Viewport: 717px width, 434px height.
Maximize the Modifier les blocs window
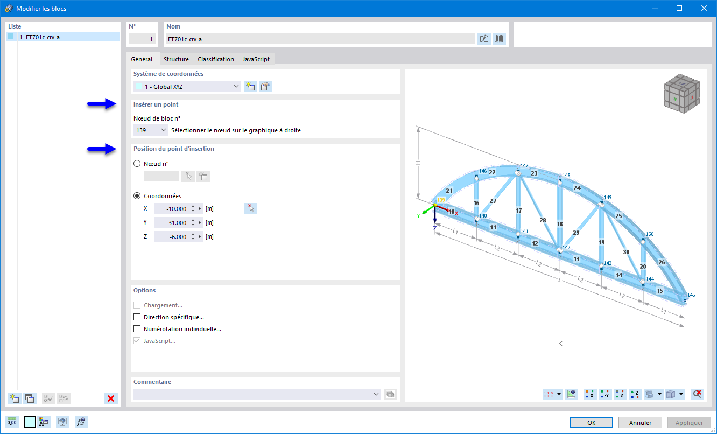(x=679, y=8)
